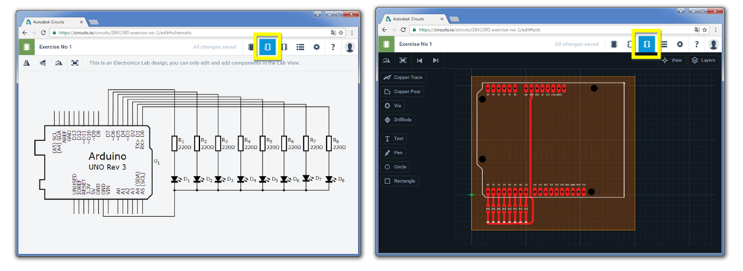
Task: Bookmark page with star in right browser
Action: pos(704,30)
